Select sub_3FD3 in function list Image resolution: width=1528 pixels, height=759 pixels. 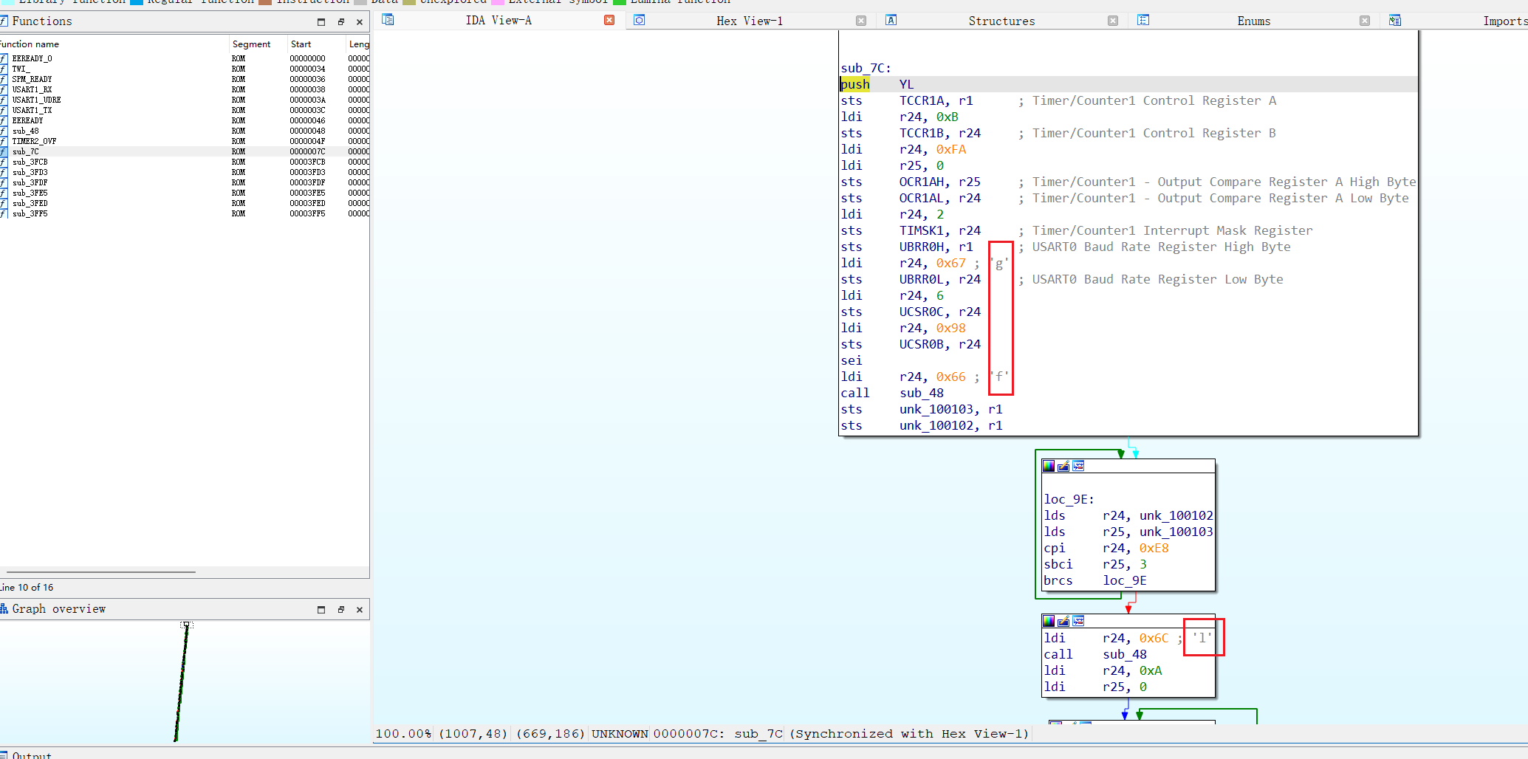185,172
